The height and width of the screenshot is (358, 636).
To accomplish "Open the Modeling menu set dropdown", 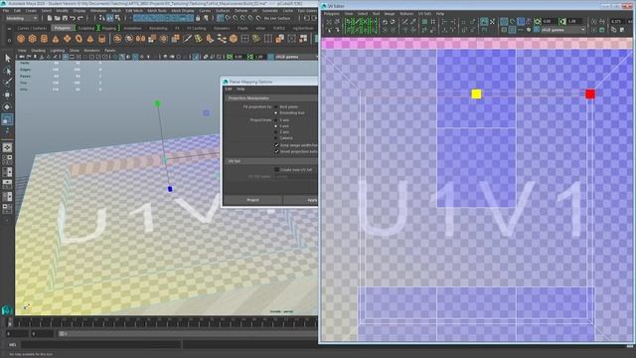I will pyautogui.click(x=21, y=18).
